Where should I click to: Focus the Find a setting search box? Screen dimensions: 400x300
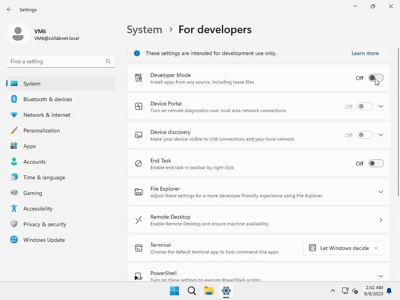click(x=61, y=61)
